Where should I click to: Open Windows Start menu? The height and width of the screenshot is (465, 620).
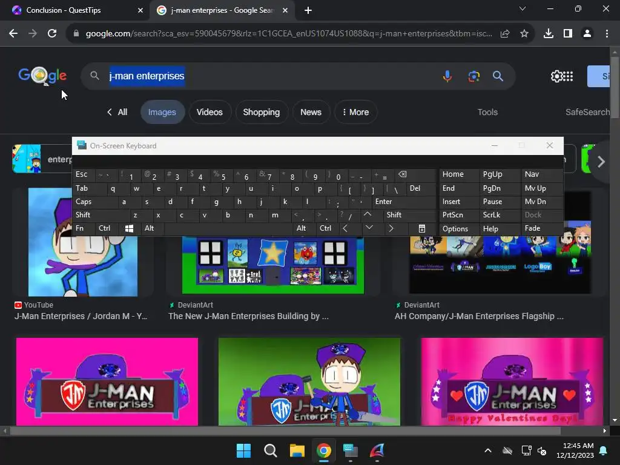(243, 450)
